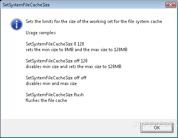The height and width of the screenshot is (138, 178).
Task: Click 'flushes the file cache' line
Action: coord(46,100)
